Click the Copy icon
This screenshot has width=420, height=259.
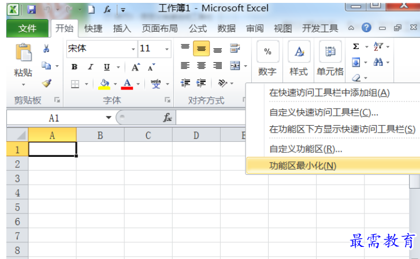coord(46,65)
